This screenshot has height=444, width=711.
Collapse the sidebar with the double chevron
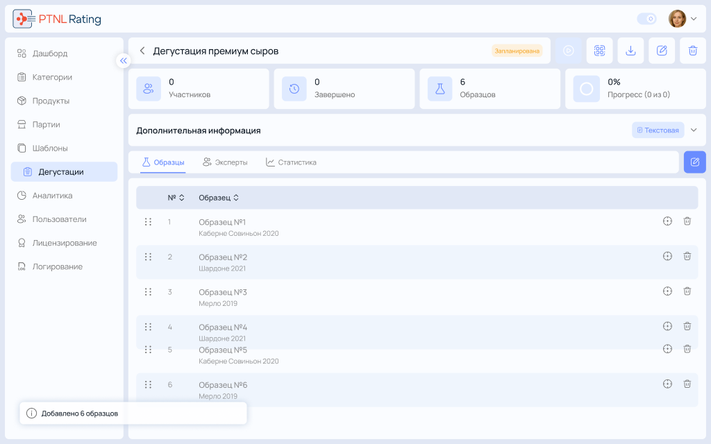coord(124,61)
